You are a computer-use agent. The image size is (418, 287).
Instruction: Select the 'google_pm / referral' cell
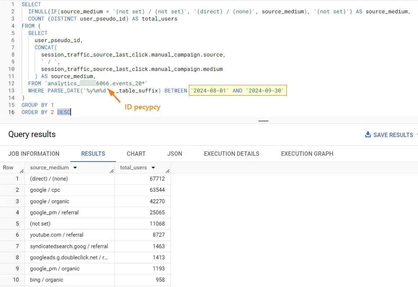pos(70,213)
